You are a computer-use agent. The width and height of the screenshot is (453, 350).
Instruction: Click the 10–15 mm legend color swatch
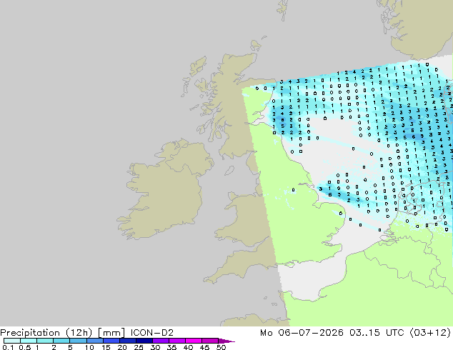[x=95, y=341]
